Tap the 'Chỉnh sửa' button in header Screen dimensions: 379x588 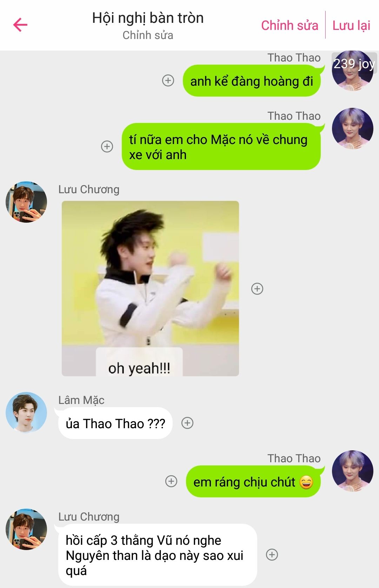click(290, 25)
